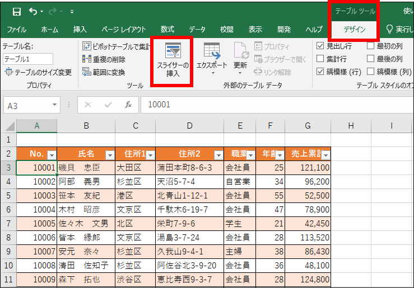Uncheck the 見出し行 checkbox
This screenshot has height=288, width=414.
coord(320,46)
